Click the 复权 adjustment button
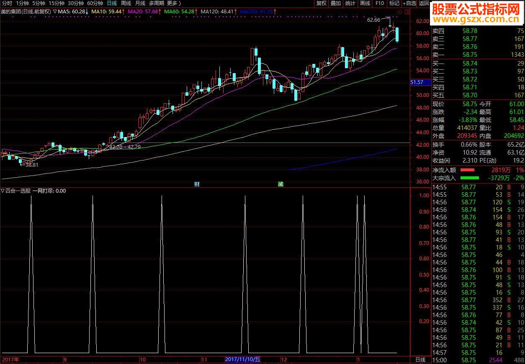525x364 pixels. pyautogui.click(x=321, y=3)
